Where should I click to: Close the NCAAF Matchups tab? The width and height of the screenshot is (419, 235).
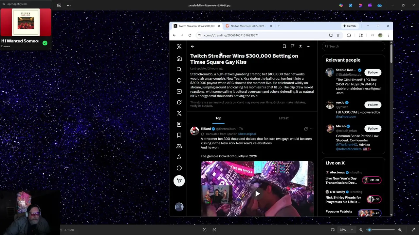click(x=271, y=26)
